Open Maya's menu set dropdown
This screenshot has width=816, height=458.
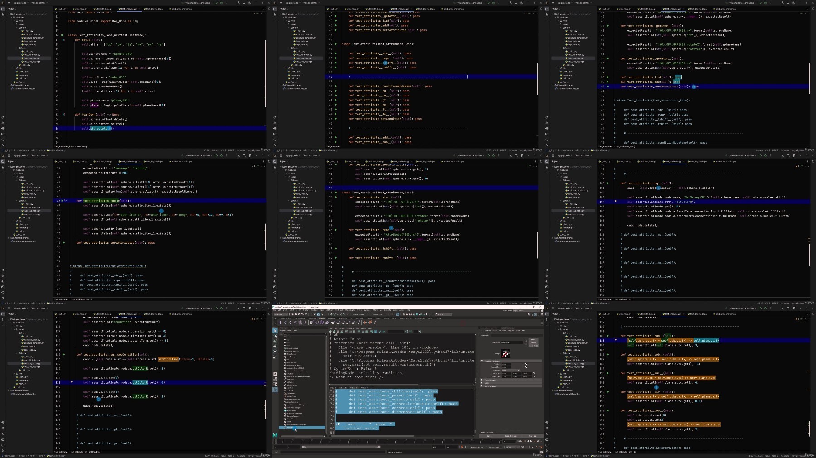click(x=281, y=314)
